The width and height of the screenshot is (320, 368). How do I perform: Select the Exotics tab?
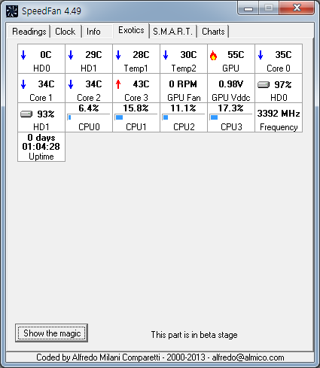[x=131, y=30]
